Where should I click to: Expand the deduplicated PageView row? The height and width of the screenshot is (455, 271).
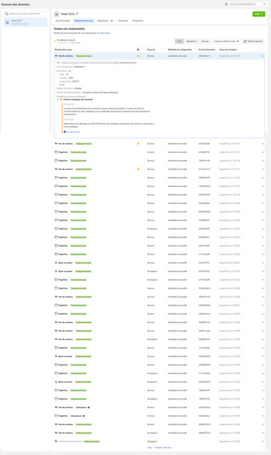tap(263, 416)
